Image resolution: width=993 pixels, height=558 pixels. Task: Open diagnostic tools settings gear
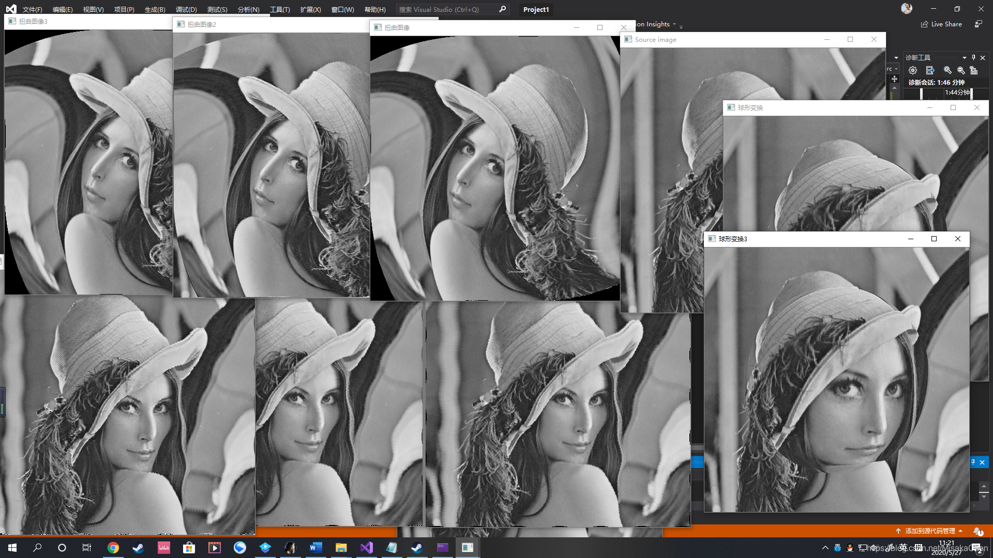(913, 70)
